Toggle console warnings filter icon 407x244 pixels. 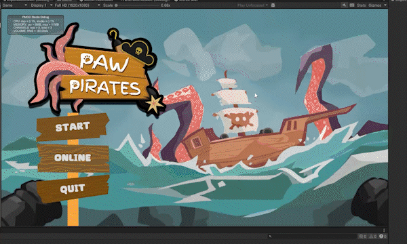(x=373, y=237)
